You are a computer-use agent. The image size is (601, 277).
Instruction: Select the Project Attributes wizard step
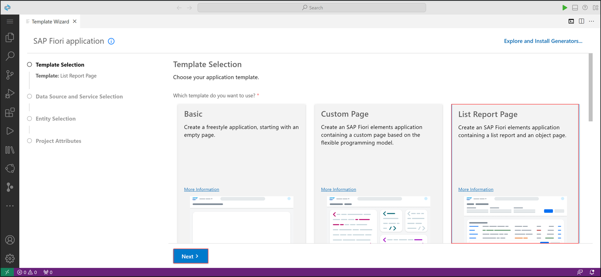[x=58, y=141]
